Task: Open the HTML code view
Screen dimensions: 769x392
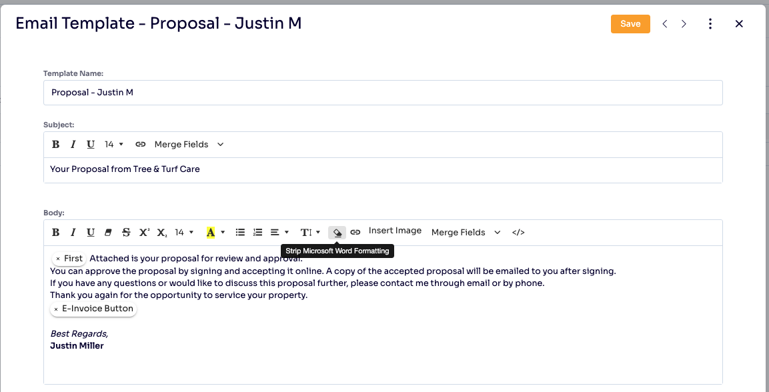Action: [518, 232]
